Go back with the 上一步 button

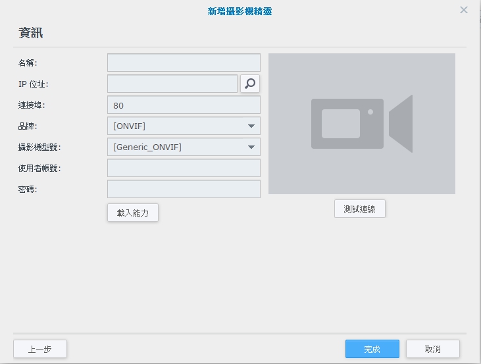click(40, 349)
